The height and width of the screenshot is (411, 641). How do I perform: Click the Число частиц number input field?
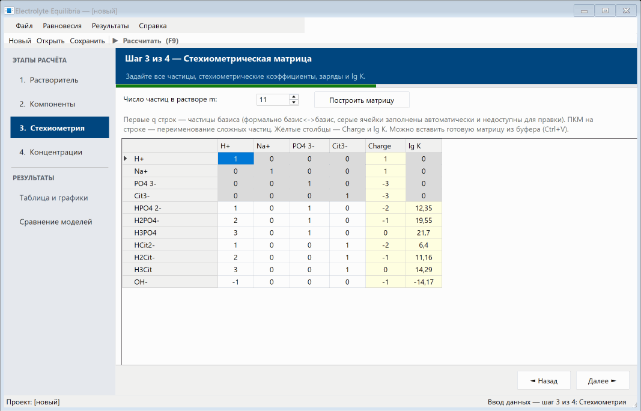(x=273, y=100)
